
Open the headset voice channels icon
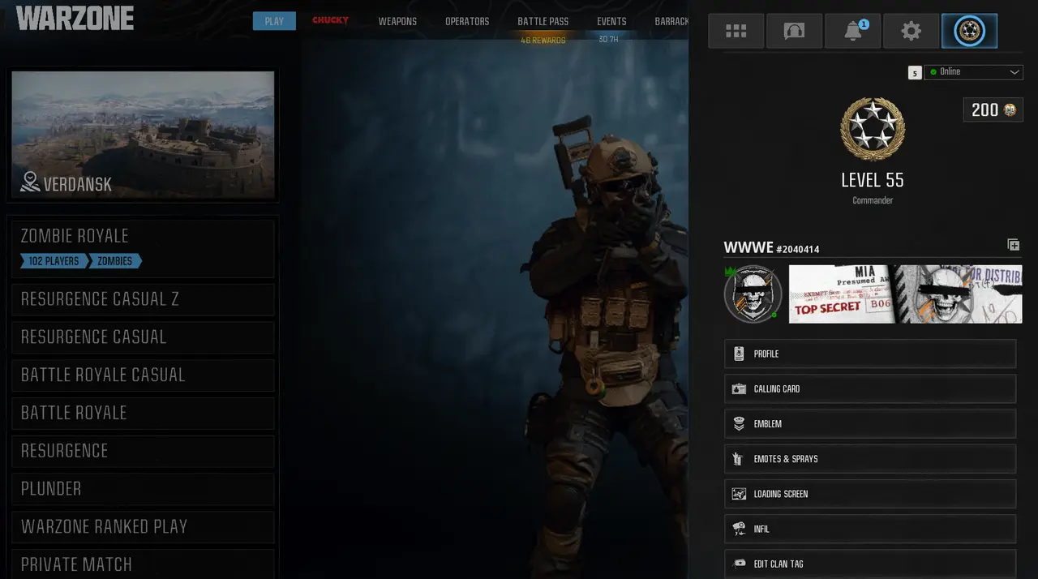(x=794, y=32)
